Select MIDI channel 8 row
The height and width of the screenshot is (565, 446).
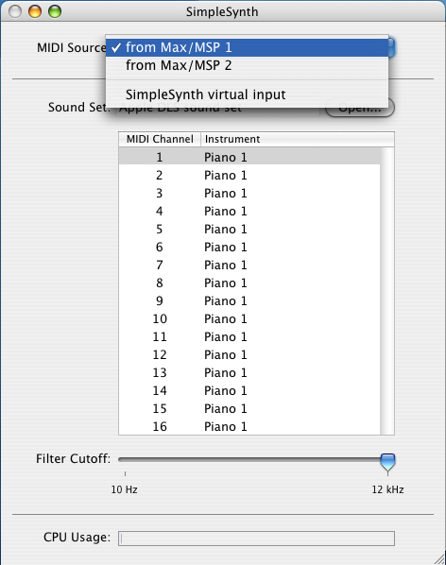point(249,282)
